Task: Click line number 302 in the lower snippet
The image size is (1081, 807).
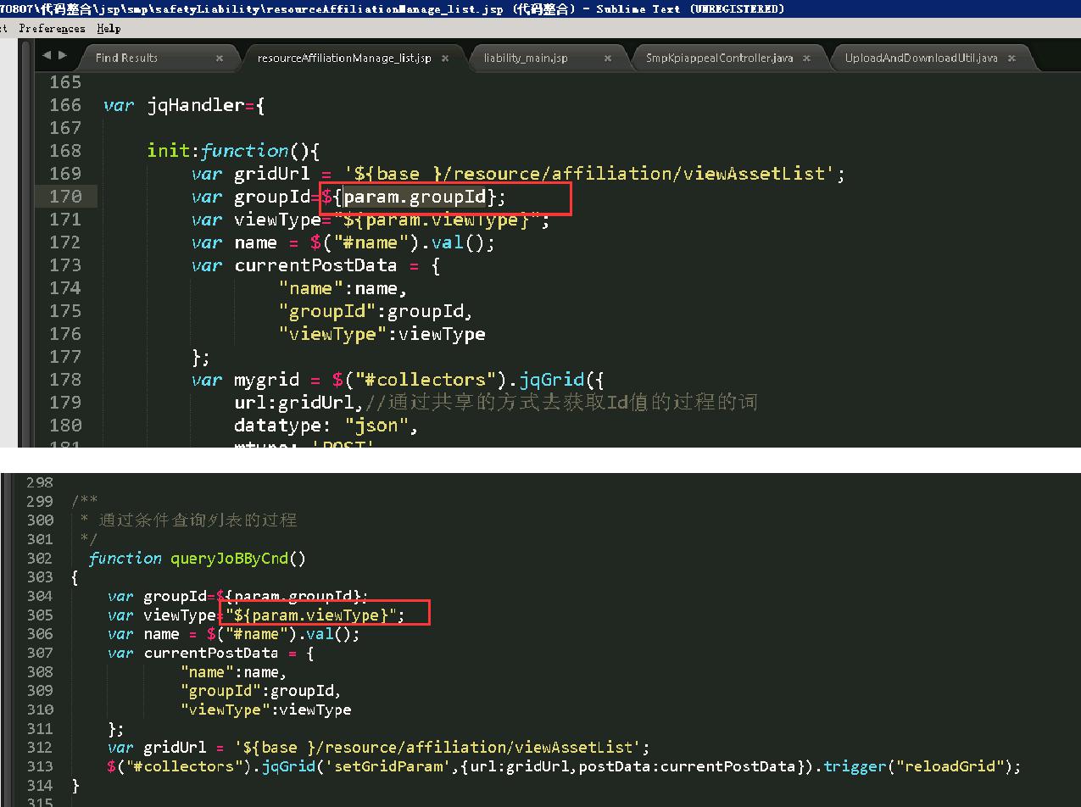Action: (x=40, y=559)
